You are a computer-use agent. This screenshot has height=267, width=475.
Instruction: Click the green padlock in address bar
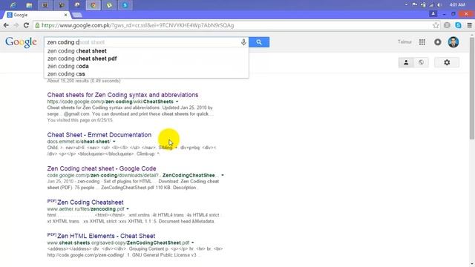(37, 25)
